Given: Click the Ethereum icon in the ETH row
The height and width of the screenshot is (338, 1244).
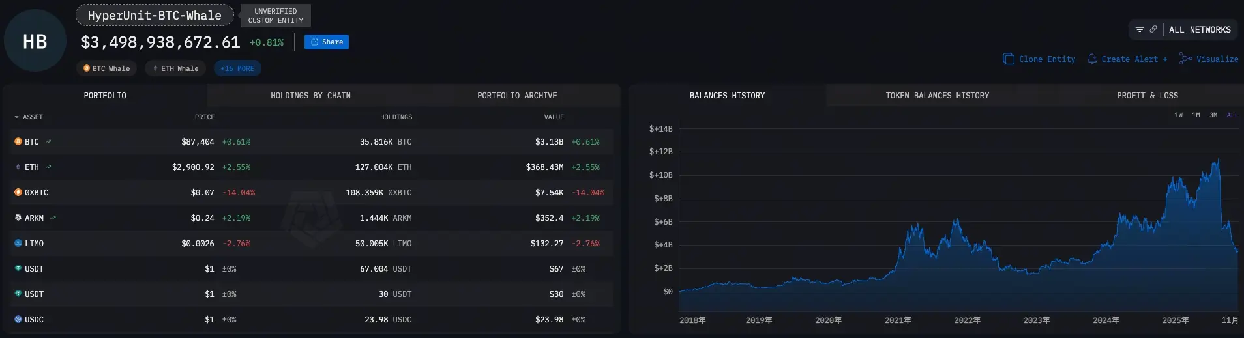Looking at the screenshot, I should click(x=18, y=167).
